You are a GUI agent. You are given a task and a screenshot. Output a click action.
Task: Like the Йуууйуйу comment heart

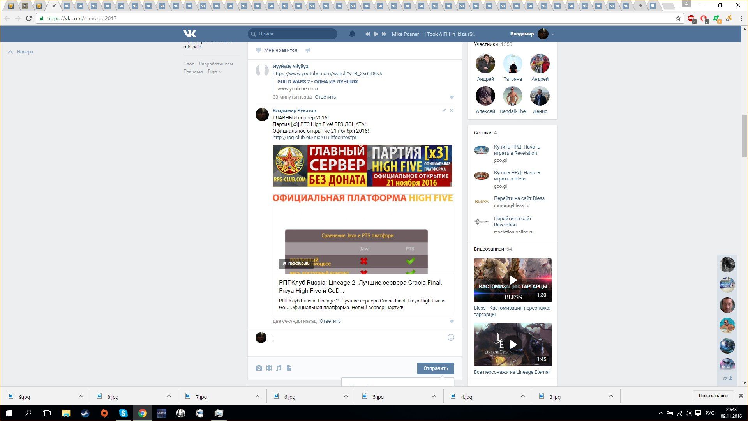(452, 97)
